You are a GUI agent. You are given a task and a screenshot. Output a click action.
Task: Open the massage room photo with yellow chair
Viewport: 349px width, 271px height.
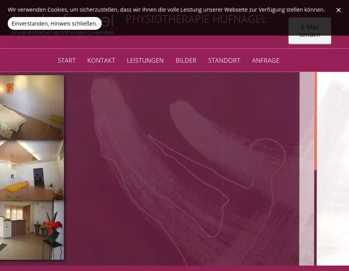pyautogui.click(x=32, y=107)
